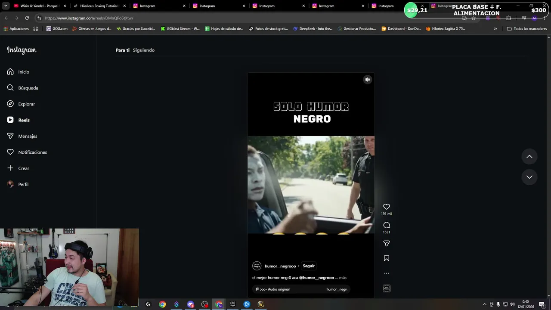Select Reels in the sidebar
This screenshot has width=551, height=310.
coord(19,120)
